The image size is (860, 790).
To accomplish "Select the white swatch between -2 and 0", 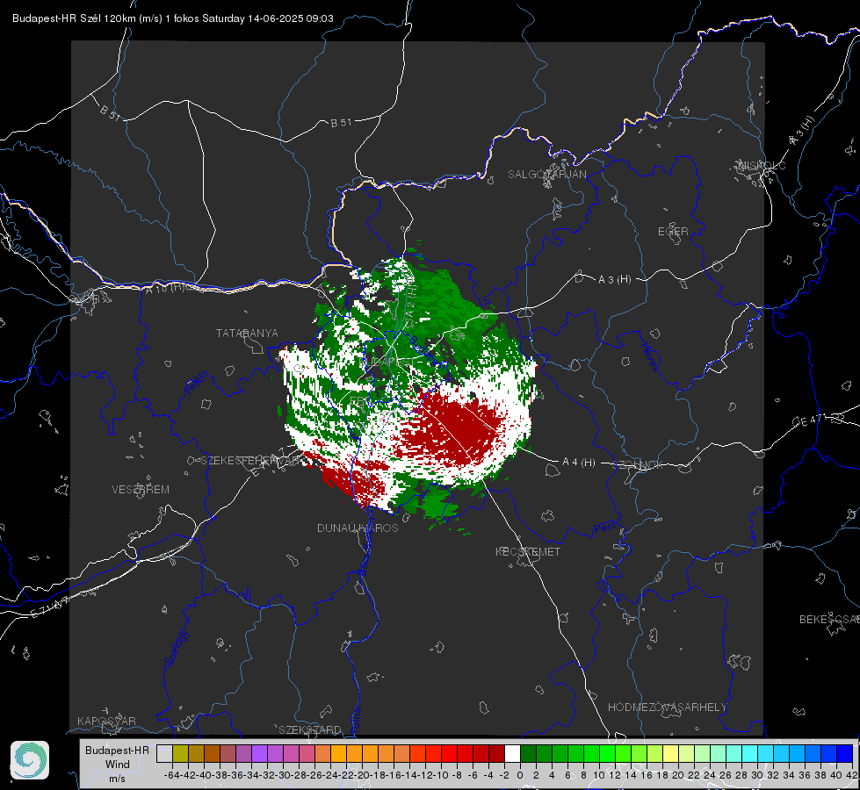I will pyautogui.click(x=512, y=753).
